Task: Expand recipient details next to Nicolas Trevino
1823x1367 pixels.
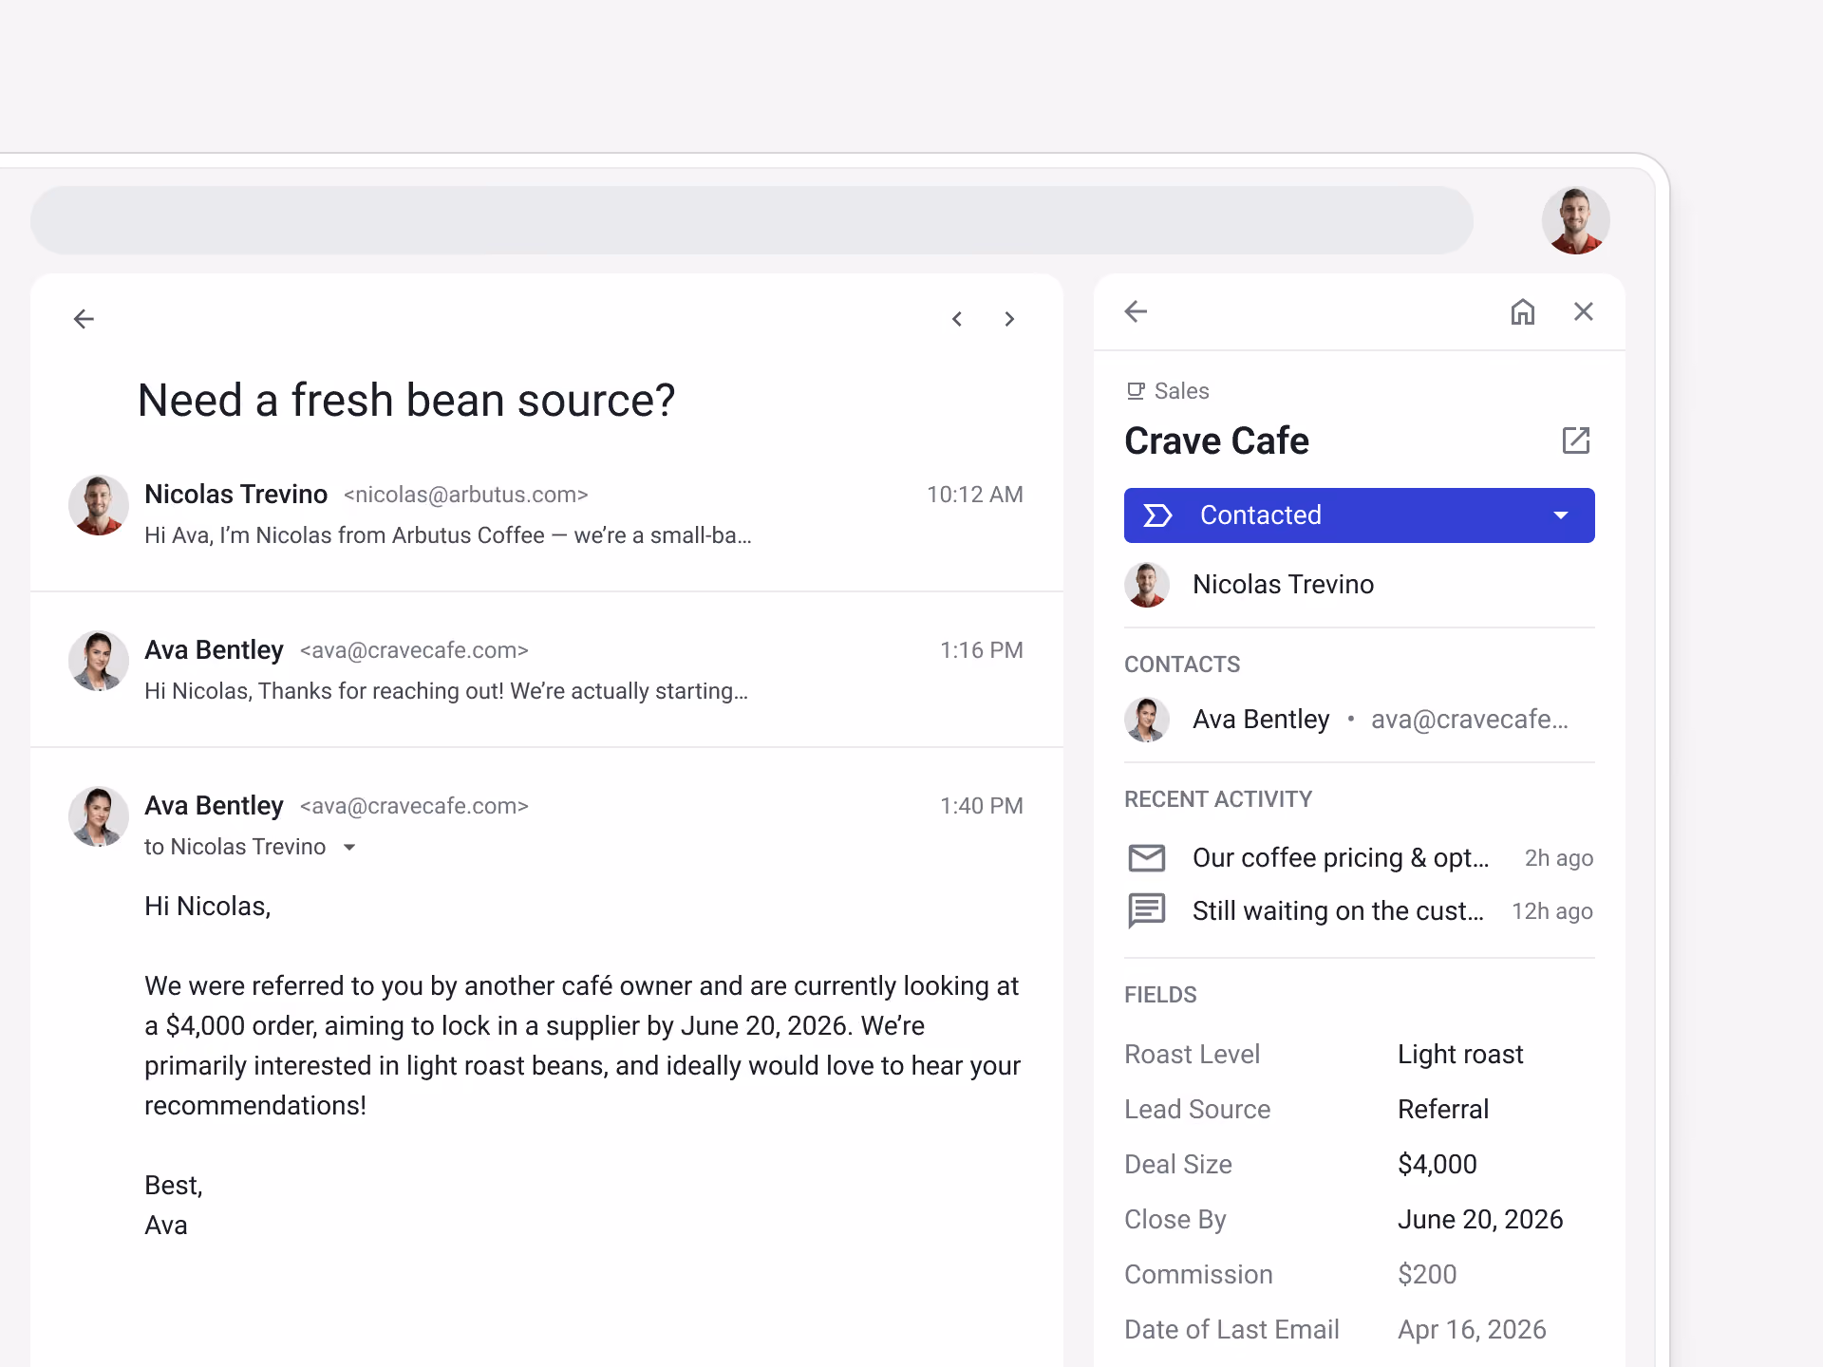Action: (x=349, y=847)
